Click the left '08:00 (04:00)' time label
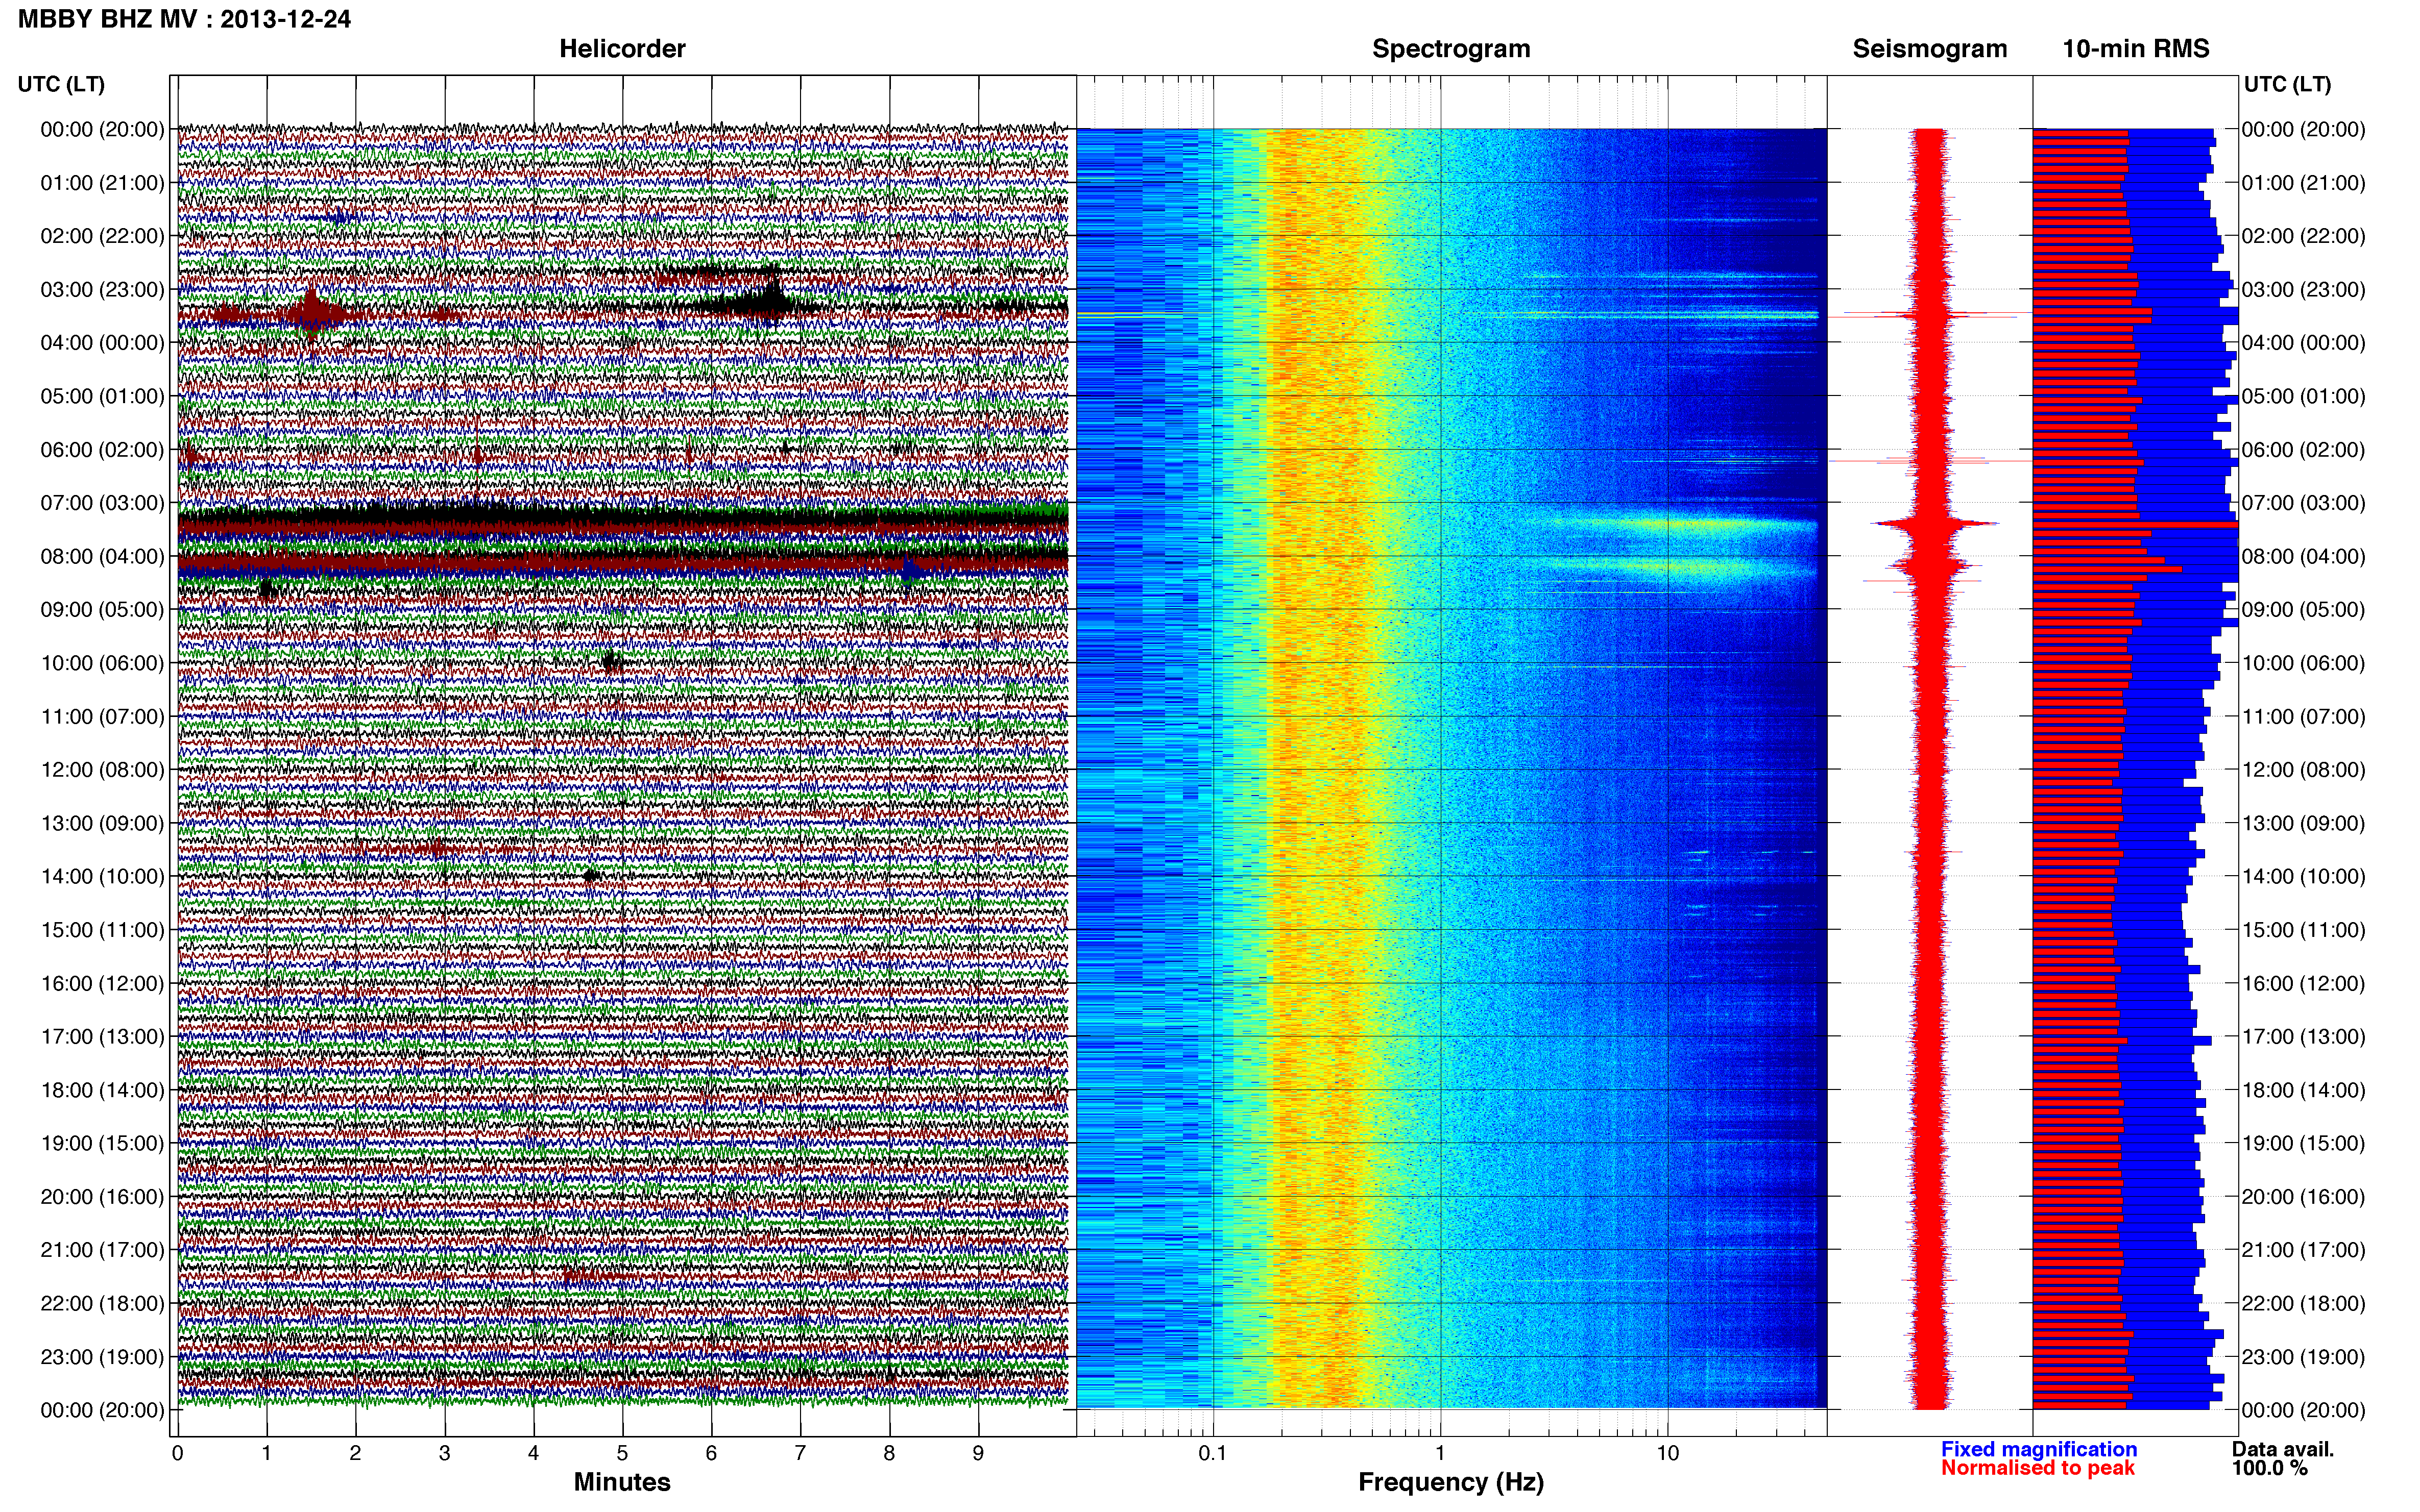This screenshot has height=1512, width=2420. [102, 556]
